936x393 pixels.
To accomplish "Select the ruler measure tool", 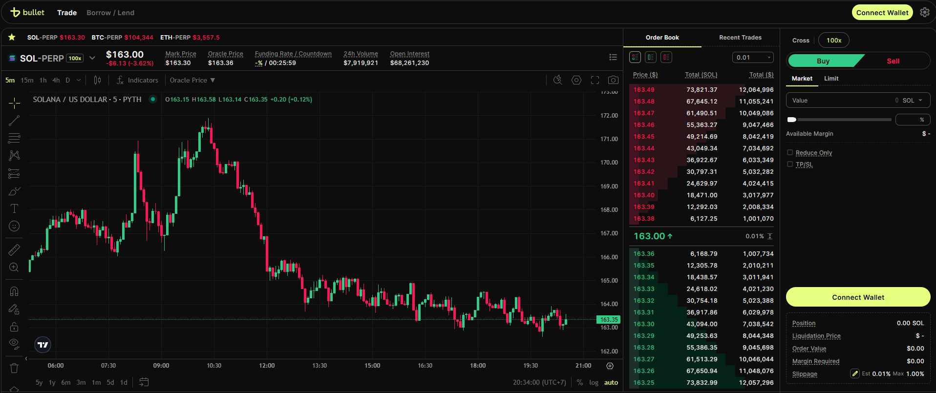I will coord(14,250).
